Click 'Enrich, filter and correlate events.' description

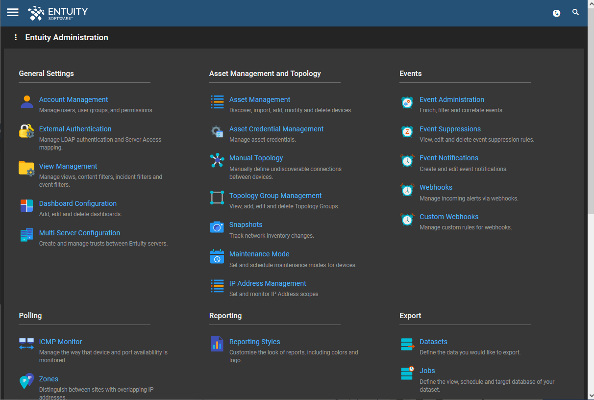pos(462,110)
